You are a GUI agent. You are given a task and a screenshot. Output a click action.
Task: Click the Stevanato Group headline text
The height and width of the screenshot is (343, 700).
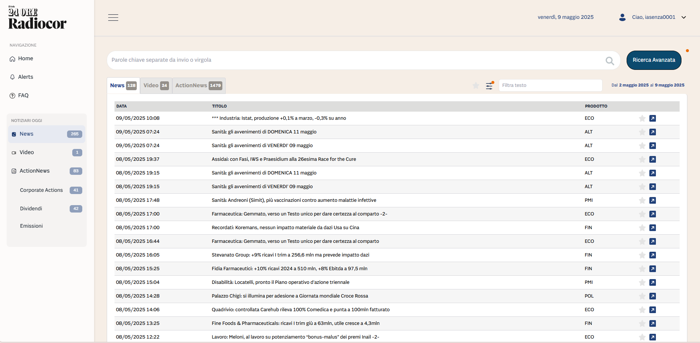(x=291, y=255)
